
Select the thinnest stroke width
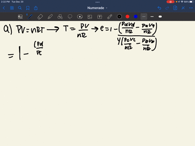tap(144, 17)
